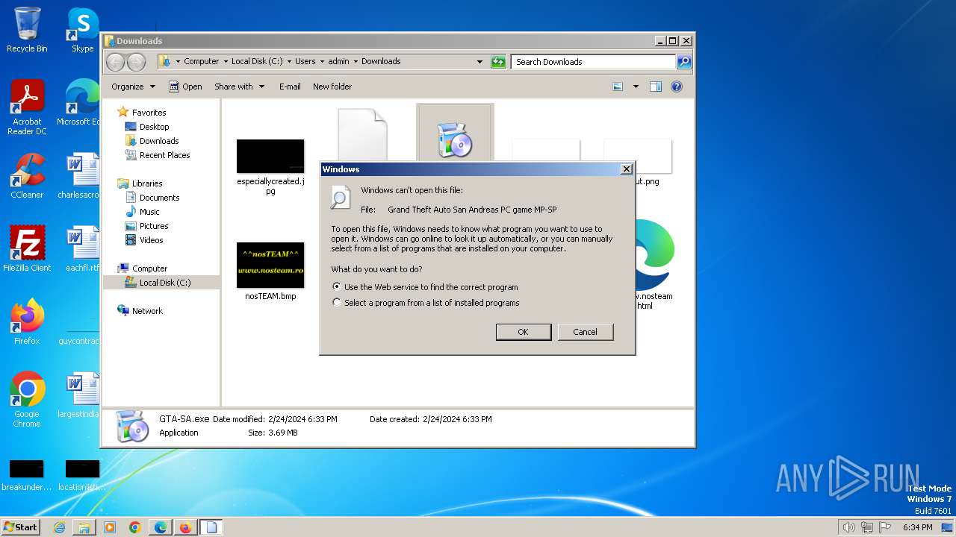Open Explorer help icon
The height and width of the screenshot is (537, 956).
tap(677, 87)
